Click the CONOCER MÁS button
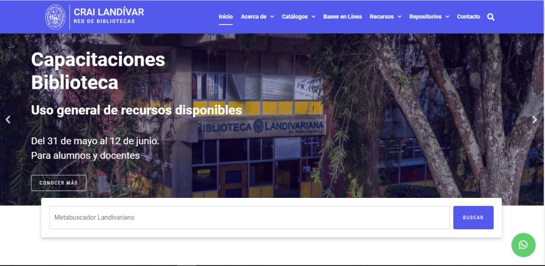This screenshot has width=545, height=266. pos(59,183)
